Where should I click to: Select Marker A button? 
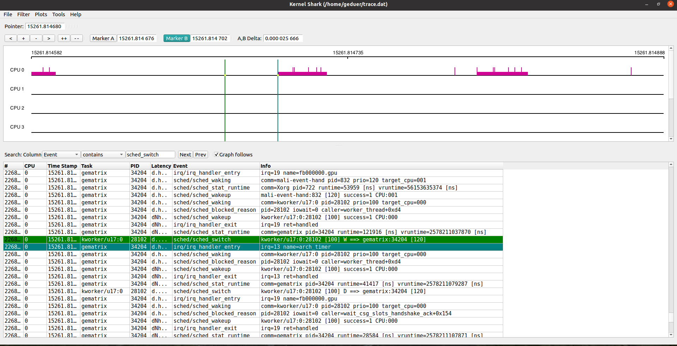click(x=103, y=38)
